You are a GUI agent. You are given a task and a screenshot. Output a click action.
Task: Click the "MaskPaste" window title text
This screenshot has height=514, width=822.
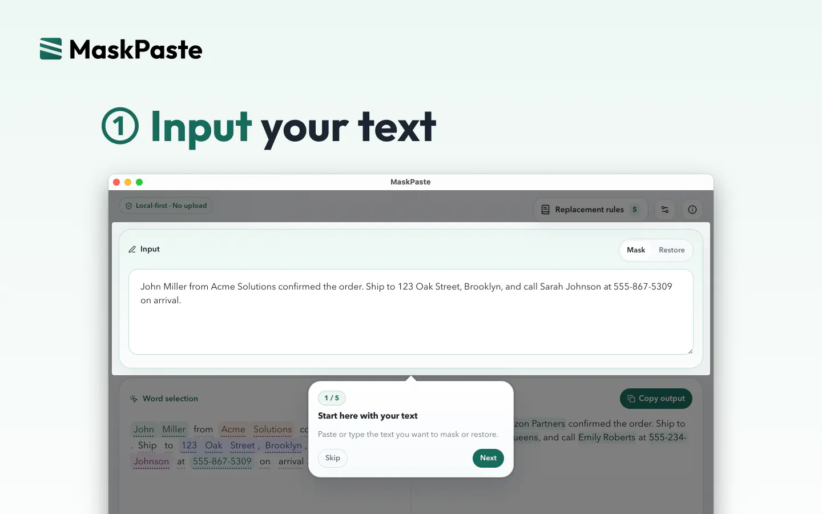click(410, 182)
